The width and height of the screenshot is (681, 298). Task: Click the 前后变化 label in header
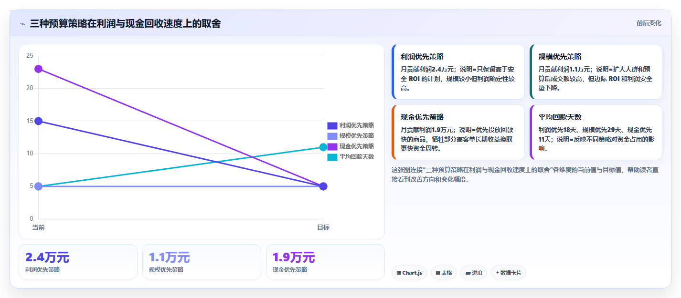coord(649,23)
